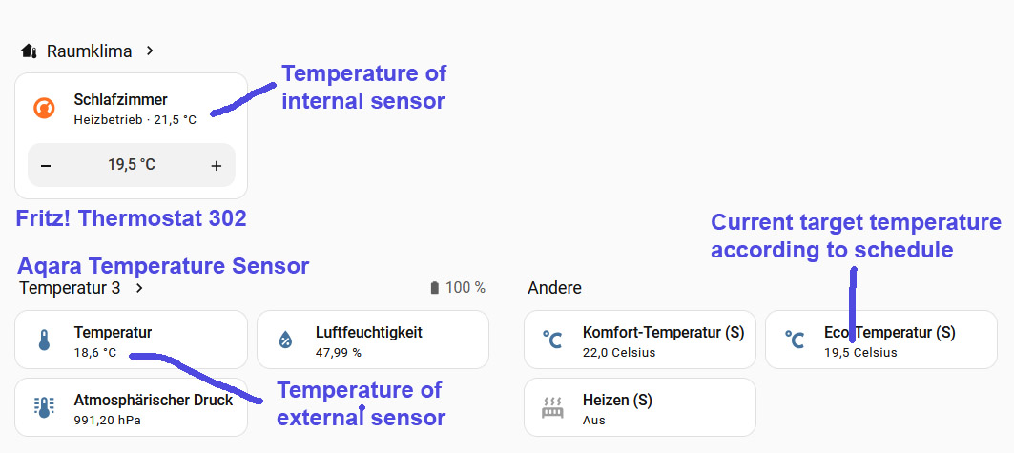Open the Heizen (S) Aus state text
This screenshot has height=453, width=1014.
pyautogui.click(x=593, y=420)
